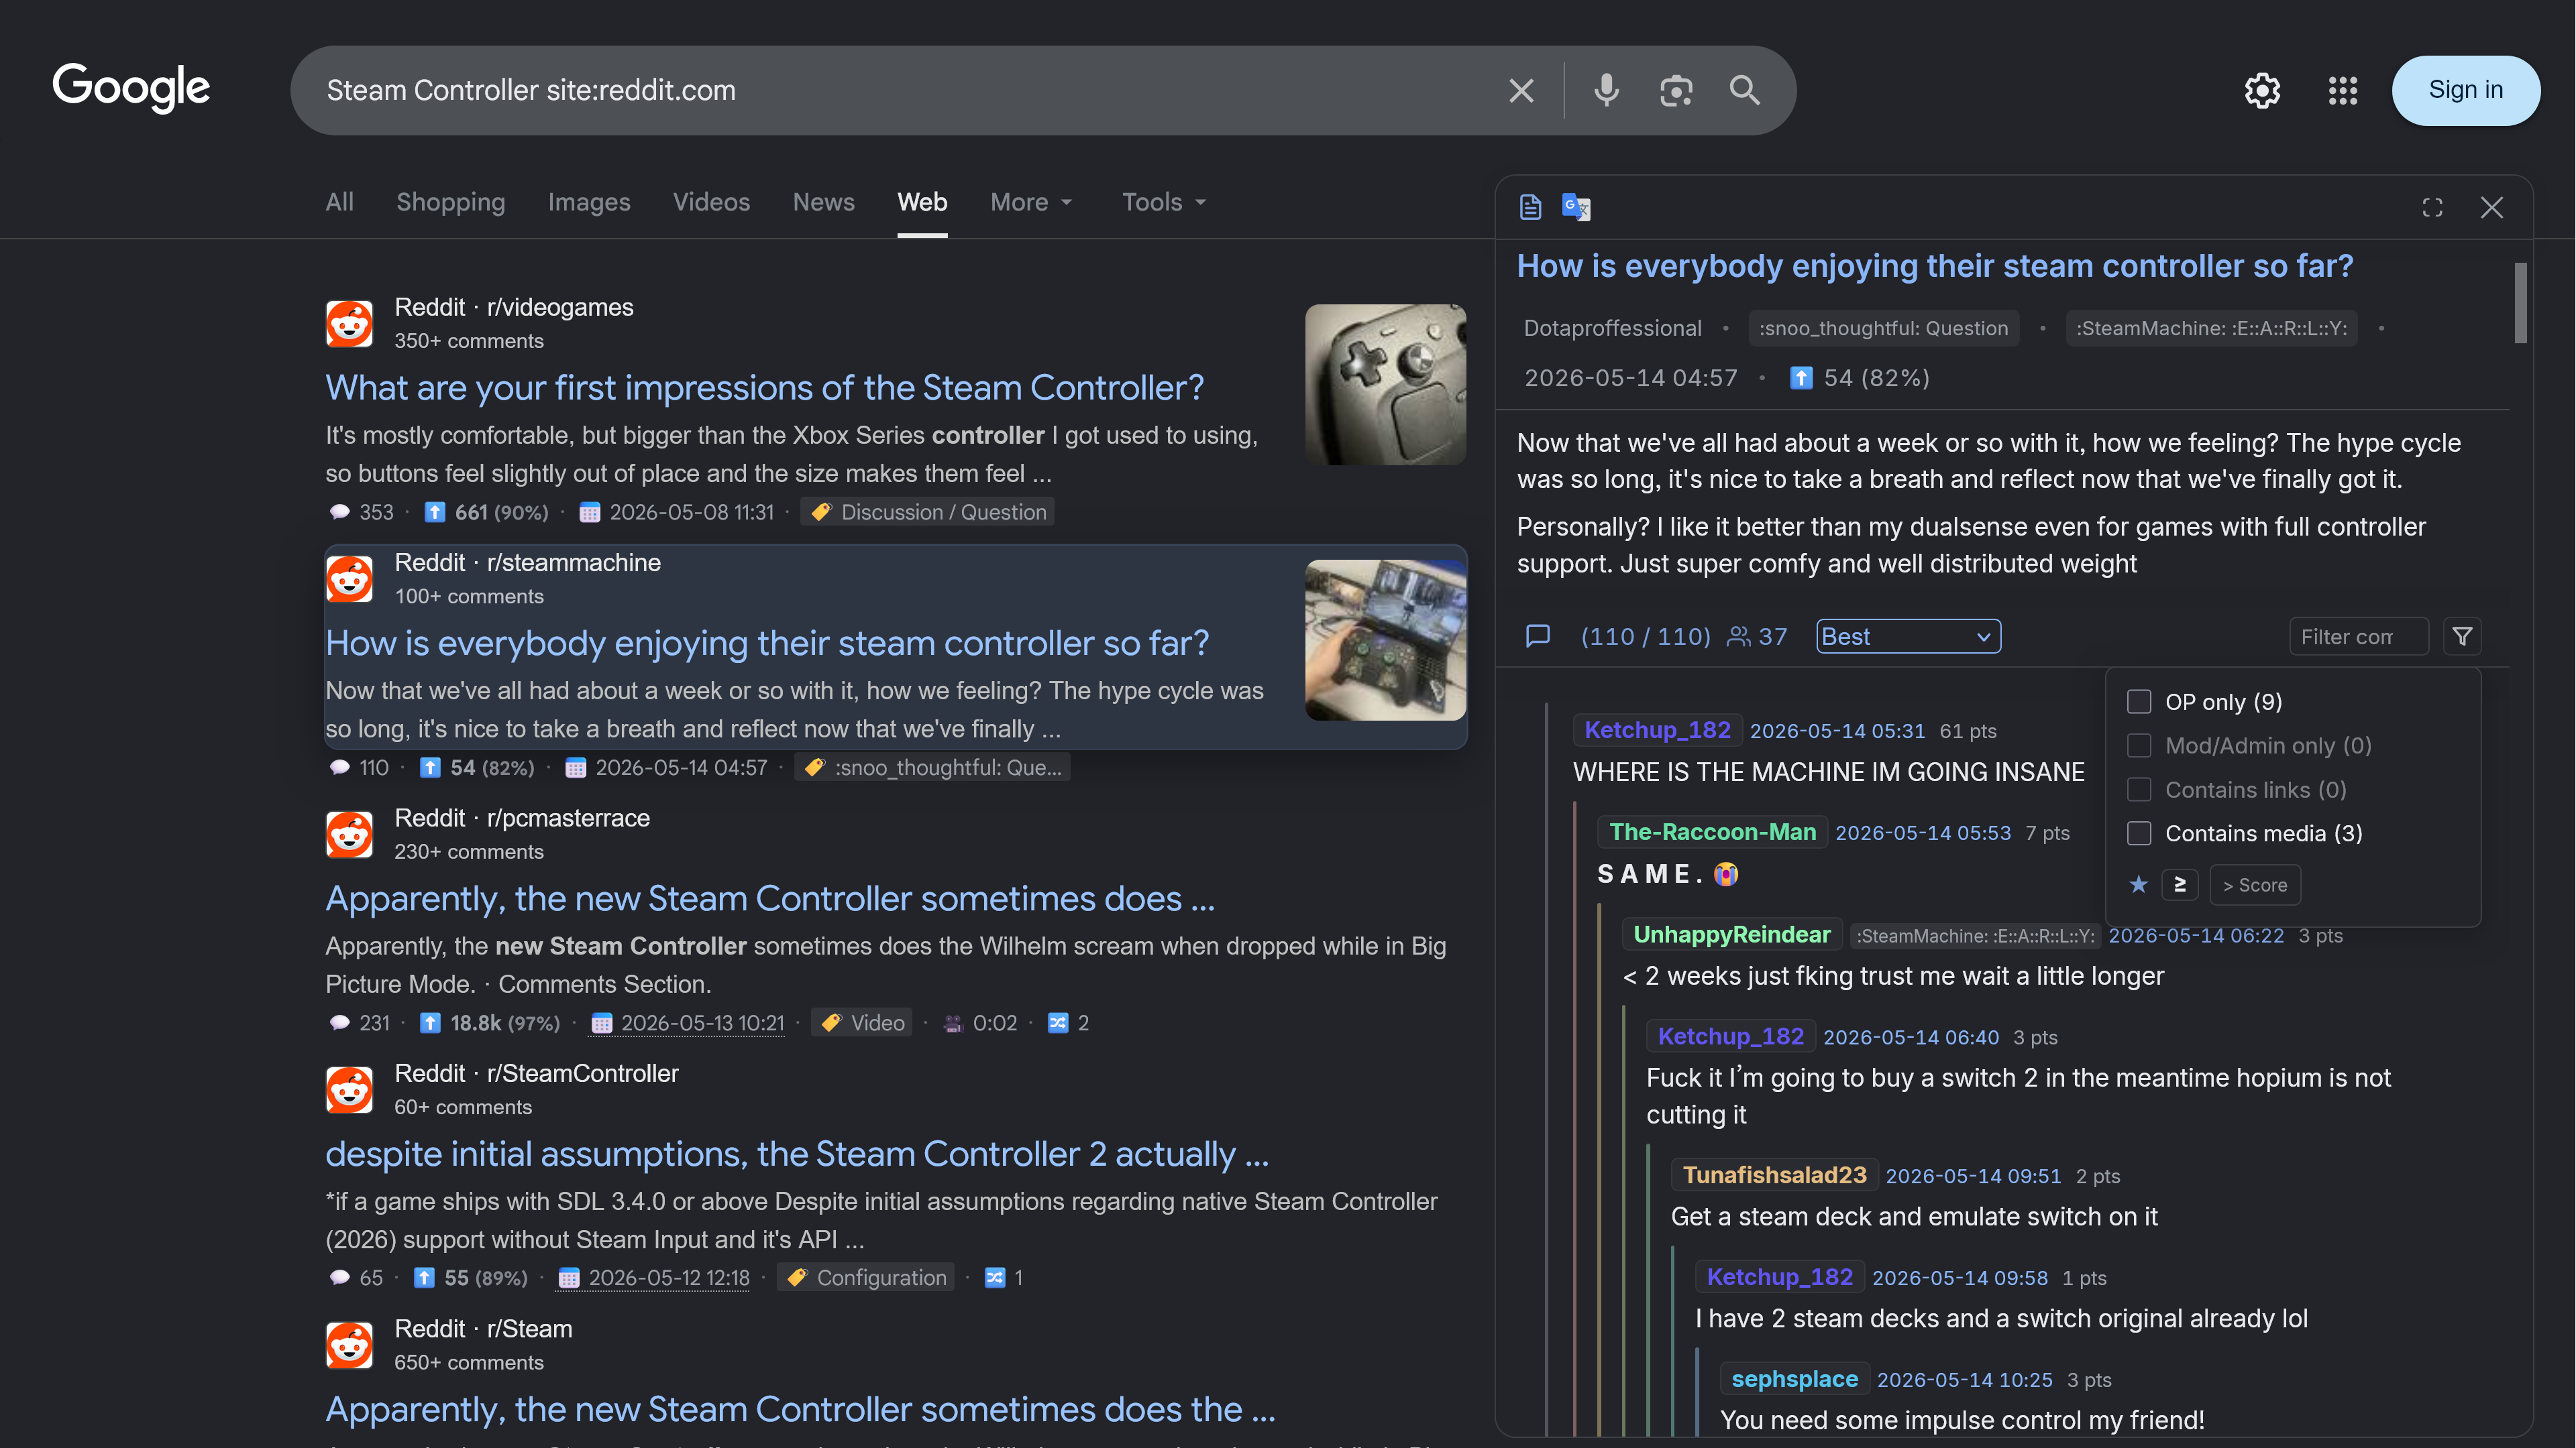Click the video camera icon beside 0:02
This screenshot has width=2576, height=1448.
coord(953,1023)
